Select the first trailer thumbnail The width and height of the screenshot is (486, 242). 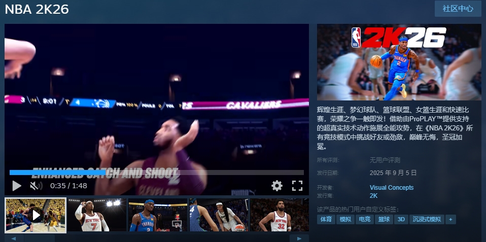point(36,215)
